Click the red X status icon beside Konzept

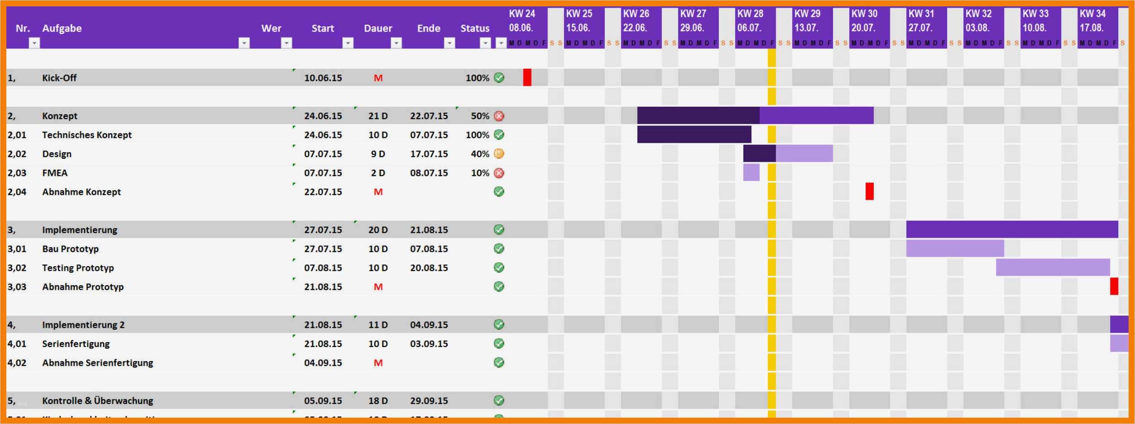499,116
